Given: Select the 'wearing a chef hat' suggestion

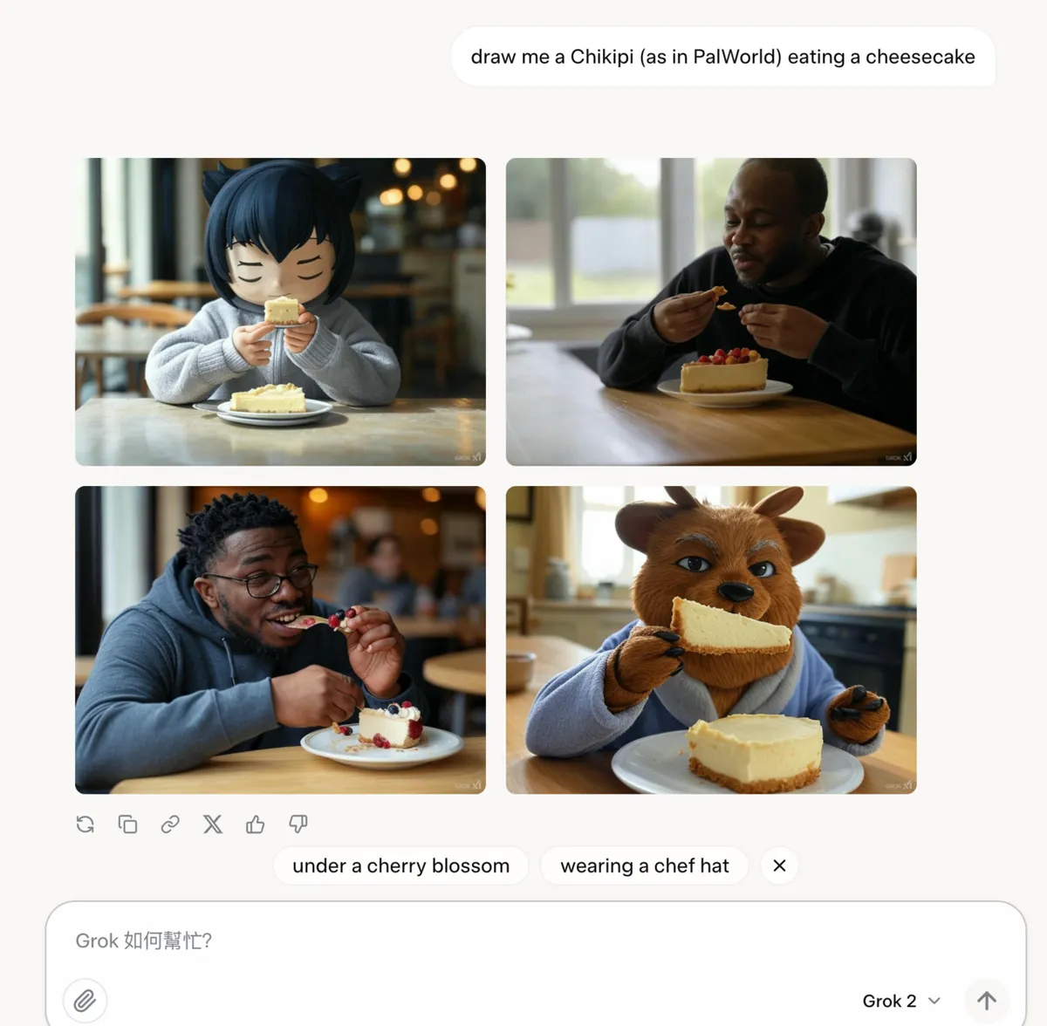Looking at the screenshot, I should click(645, 865).
